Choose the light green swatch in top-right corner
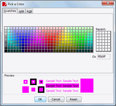This screenshot has height=106, width=116. click(x=92, y=28)
